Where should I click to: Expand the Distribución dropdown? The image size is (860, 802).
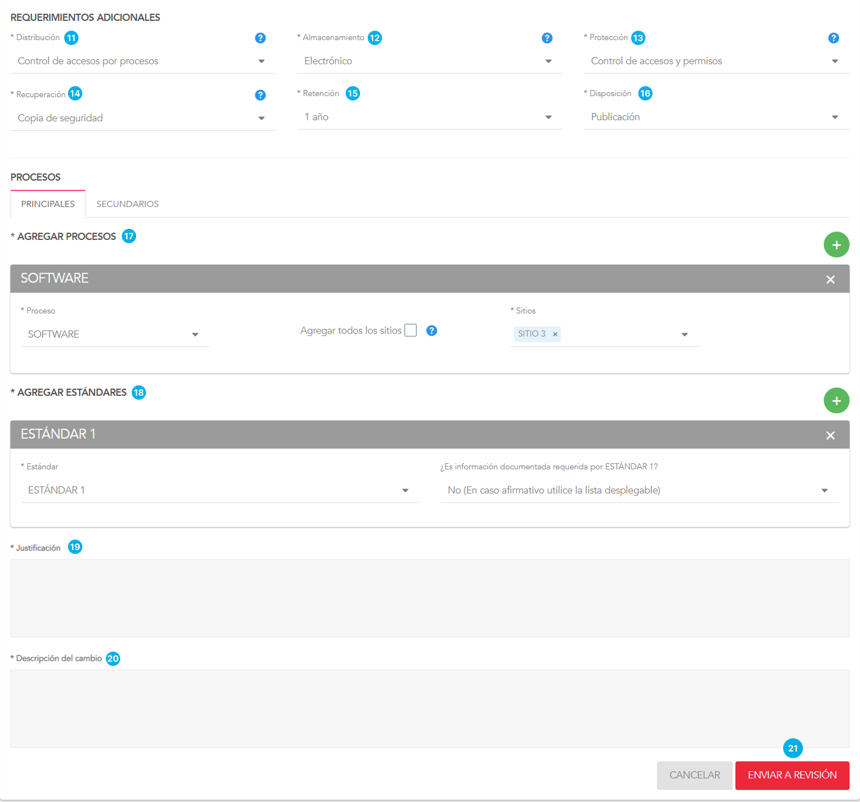click(143, 61)
